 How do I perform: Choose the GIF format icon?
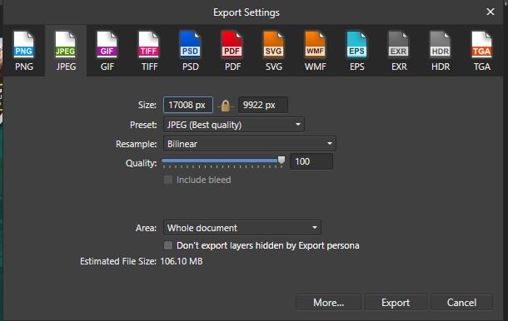[x=107, y=51]
